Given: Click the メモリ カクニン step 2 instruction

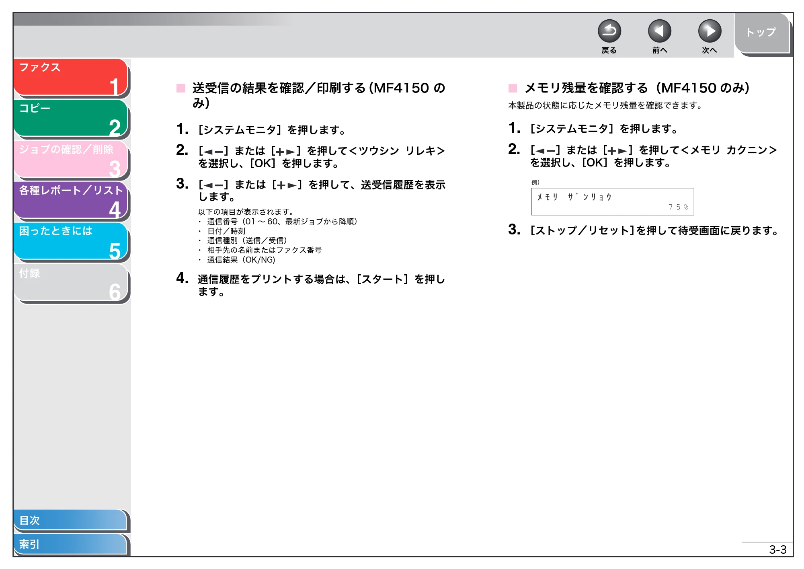Looking at the screenshot, I should pos(653,156).
